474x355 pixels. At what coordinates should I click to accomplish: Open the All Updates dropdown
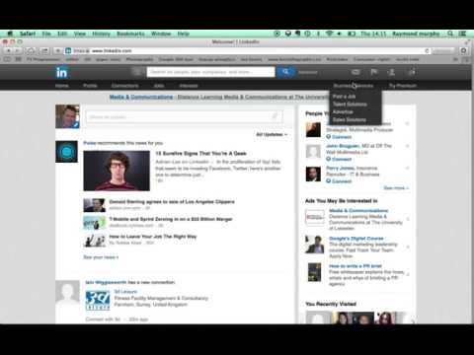[x=272, y=134]
